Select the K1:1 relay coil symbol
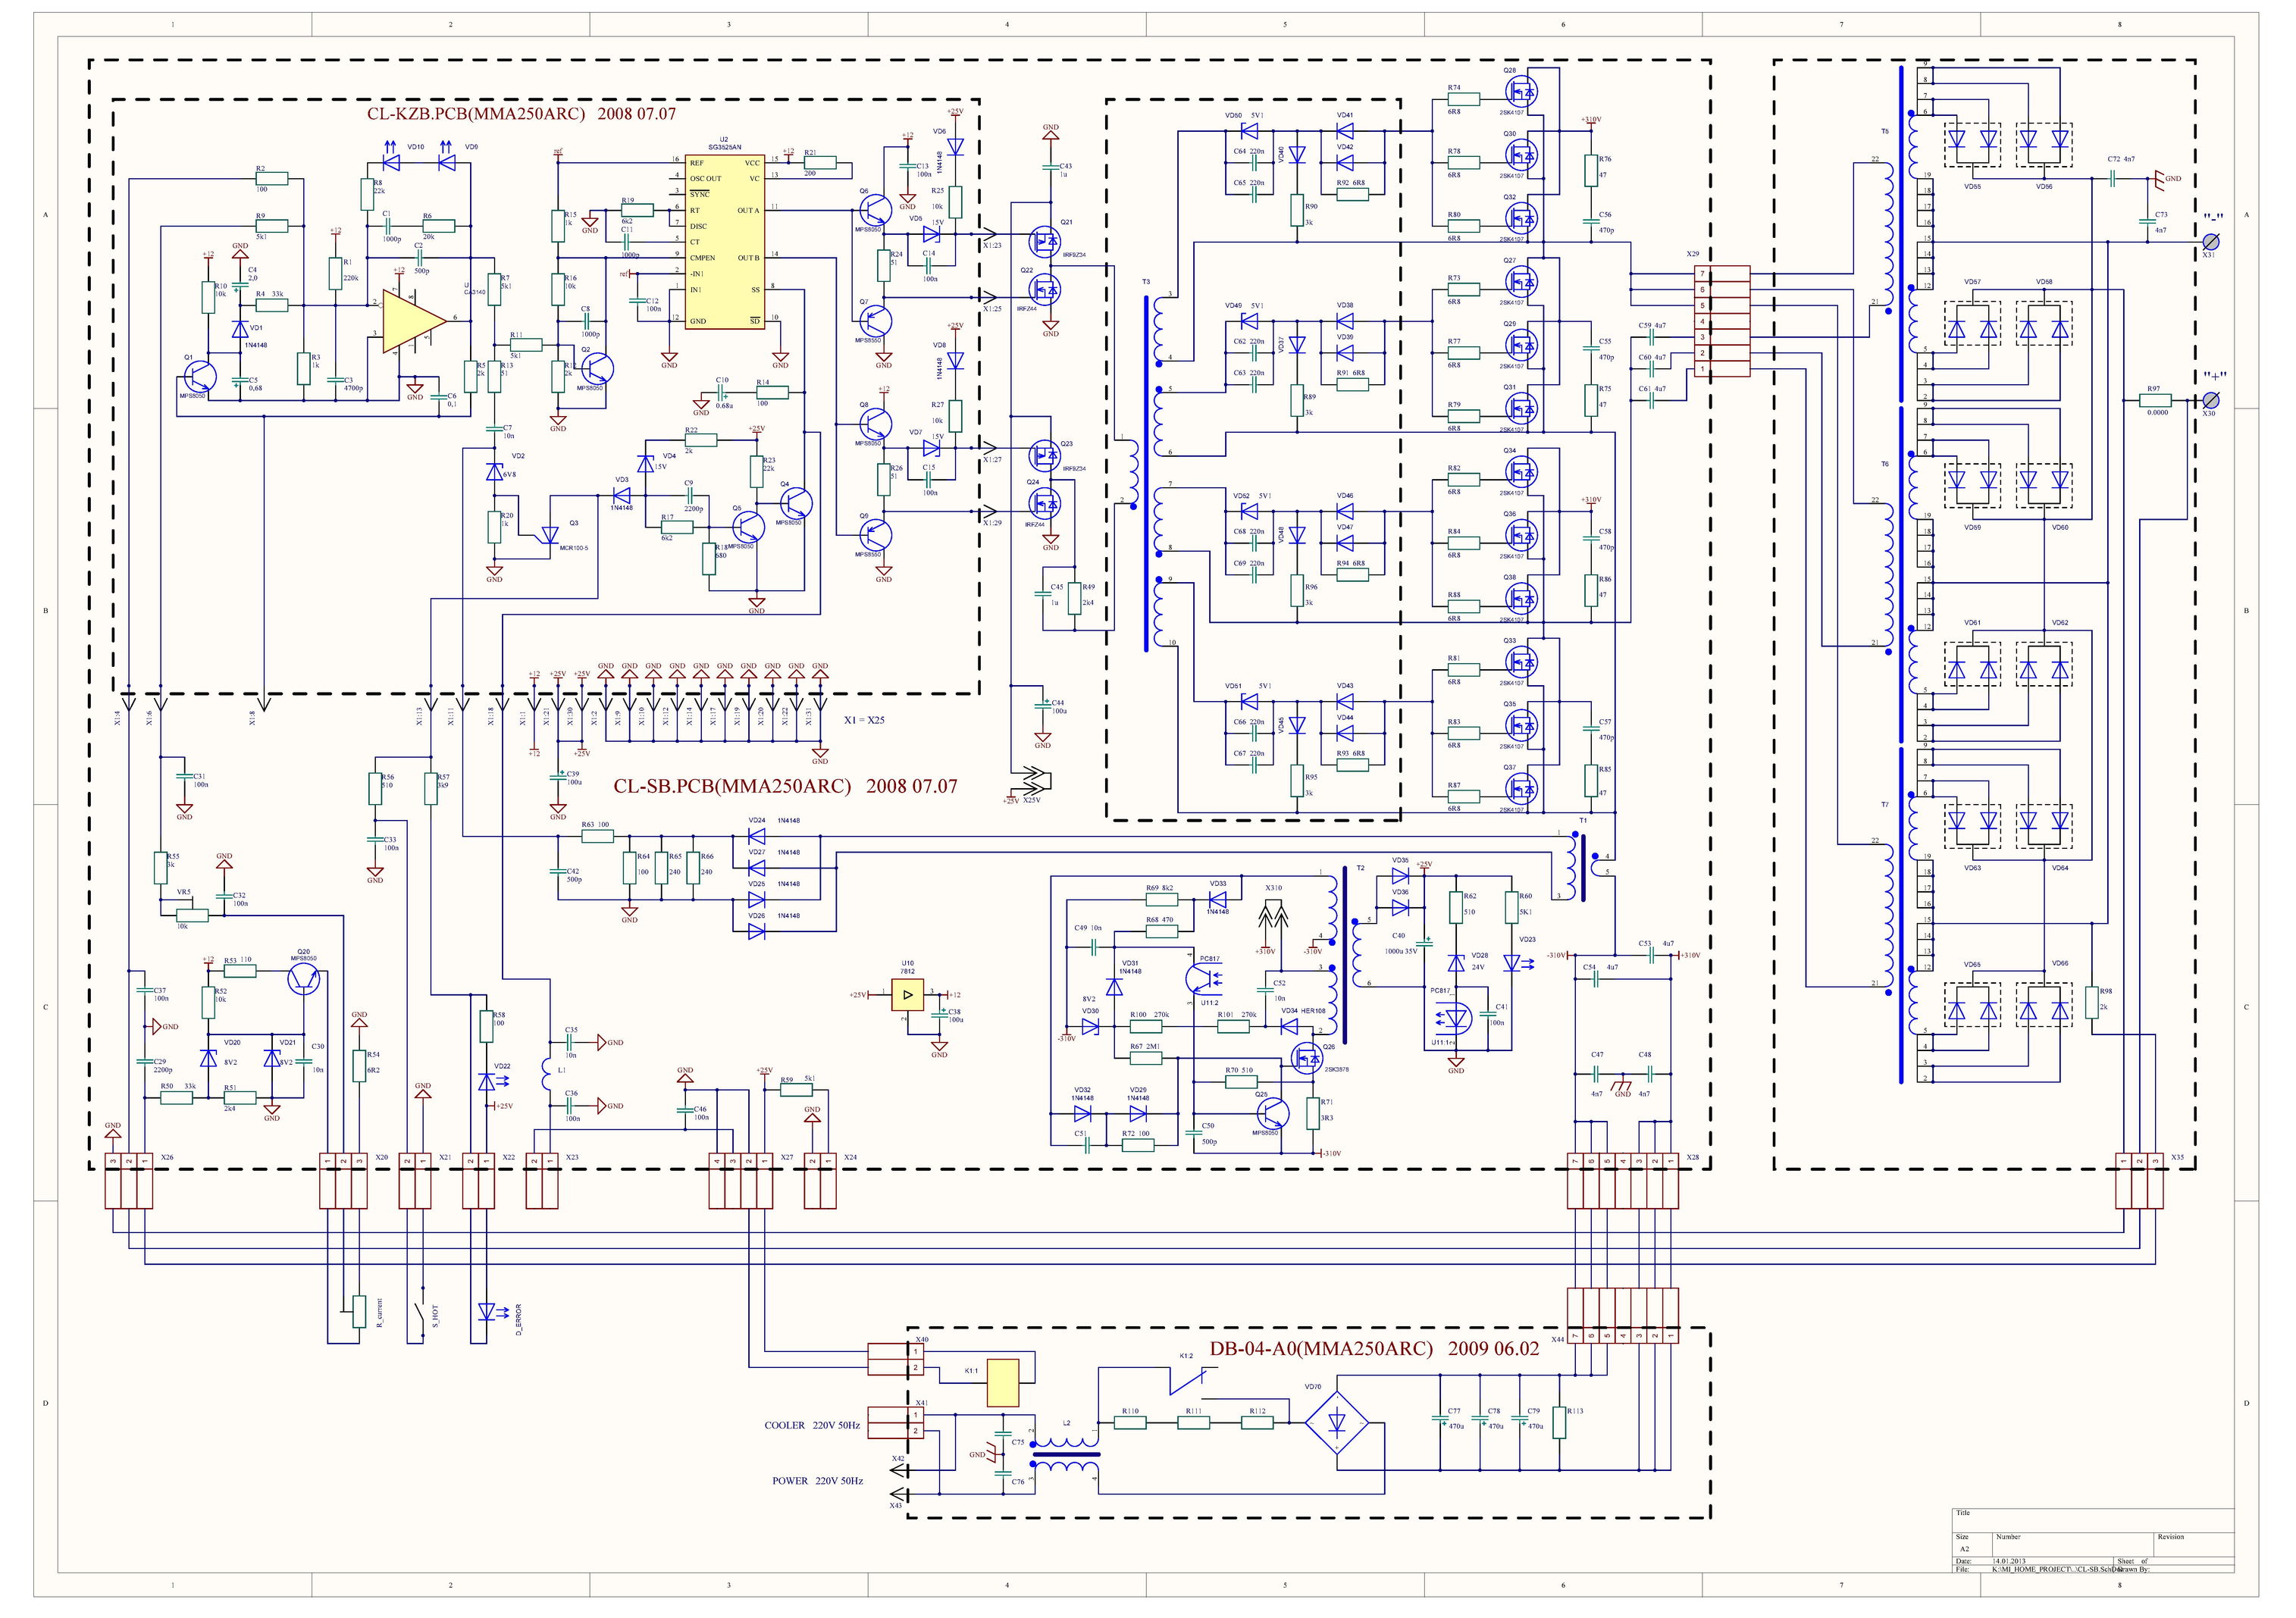Screen dimensions: 2296x1618 point(1002,1383)
